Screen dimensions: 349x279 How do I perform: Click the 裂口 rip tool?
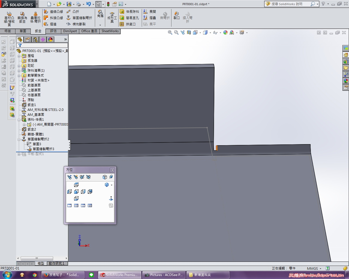click(177, 16)
